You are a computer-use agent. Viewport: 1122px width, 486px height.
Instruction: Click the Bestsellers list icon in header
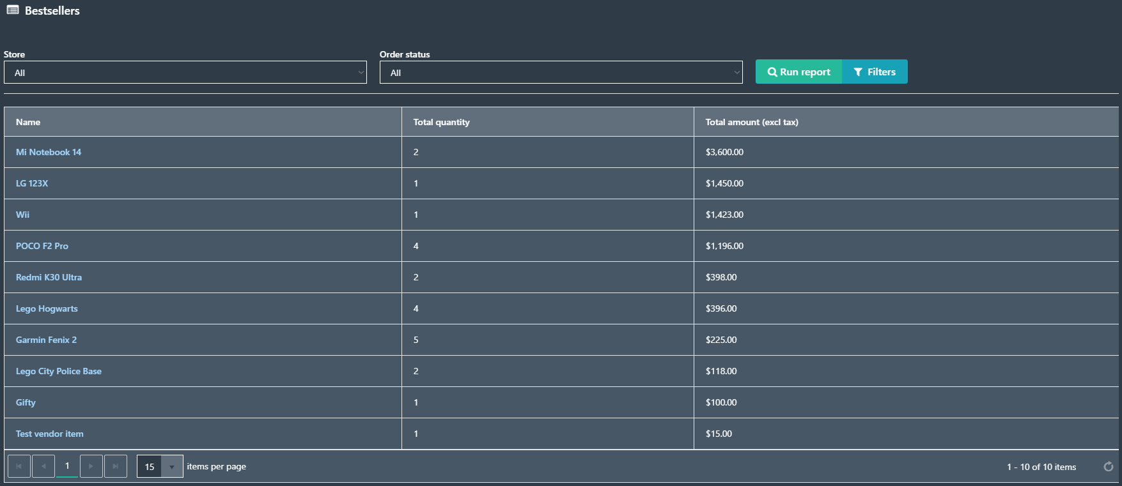pos(13,10)
